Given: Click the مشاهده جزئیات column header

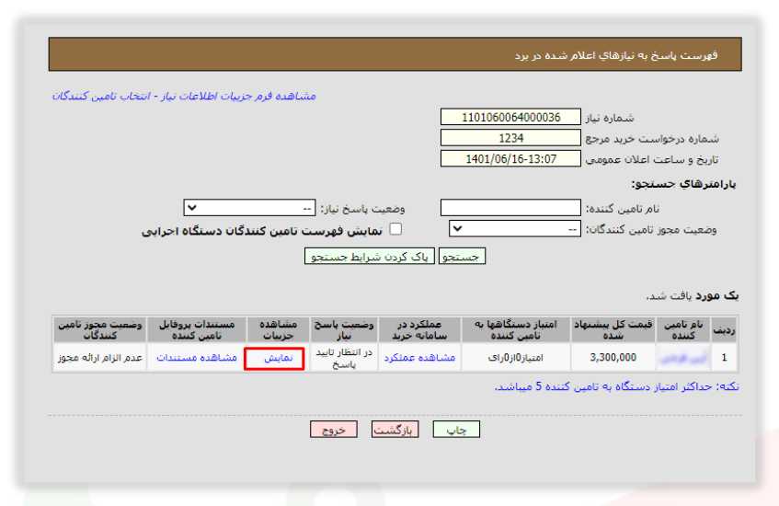Looking at the screenshot, I should click(278, 330).
